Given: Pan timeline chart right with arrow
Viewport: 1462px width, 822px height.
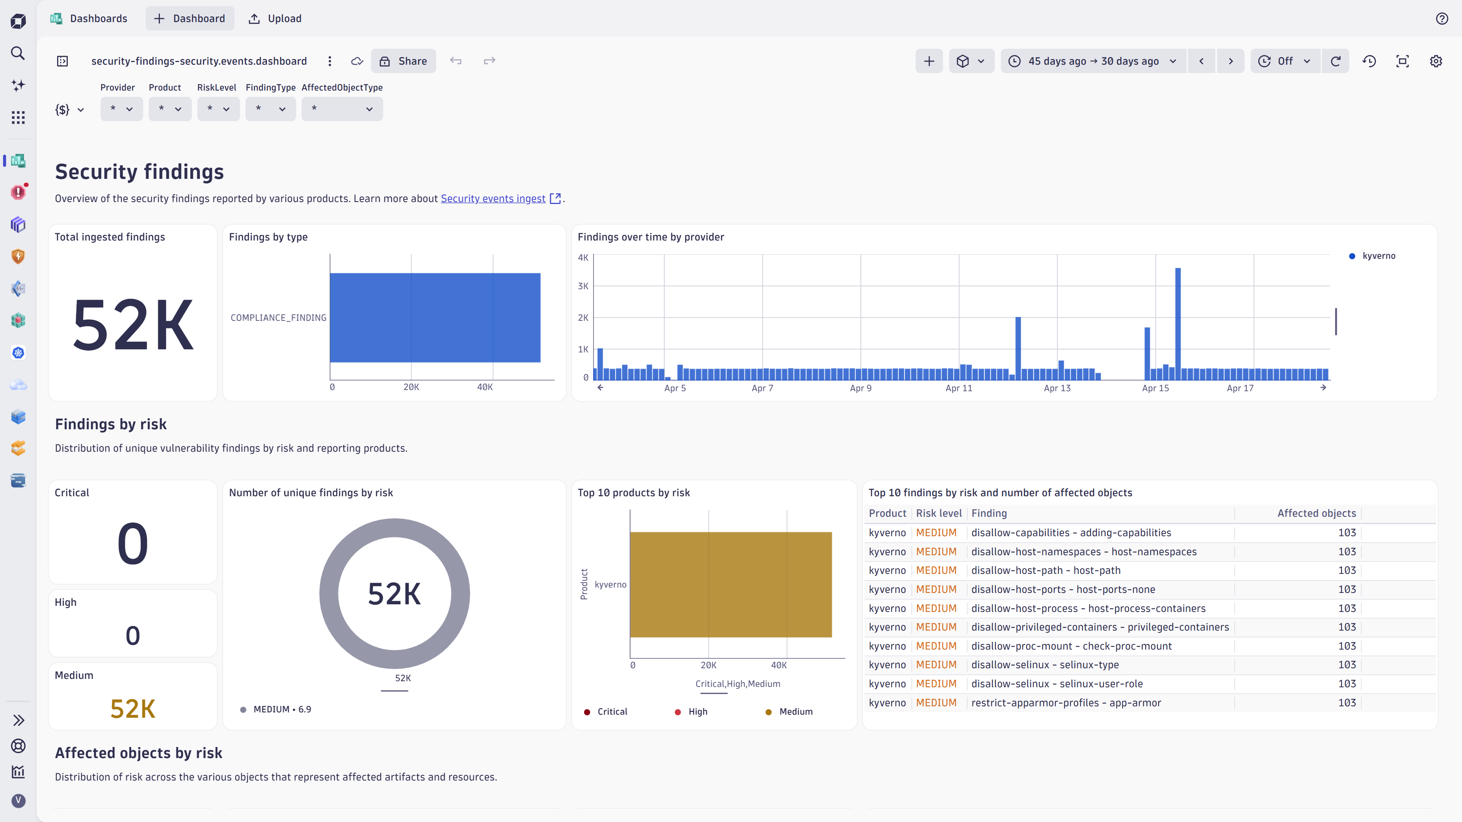Looking at the screenshot, I should [x=1323, y=387].
